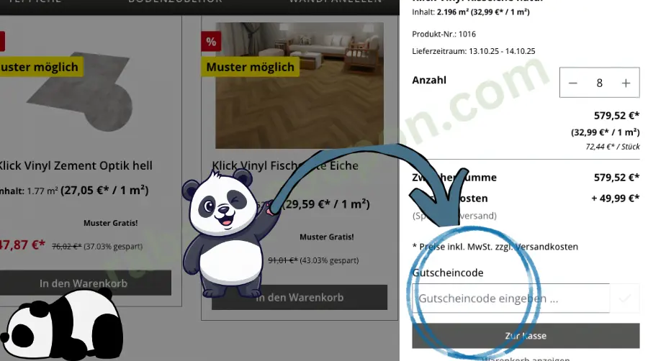Click Muster möglich badge on Zement Optik
648x361 pixels.
click(40, 67)
